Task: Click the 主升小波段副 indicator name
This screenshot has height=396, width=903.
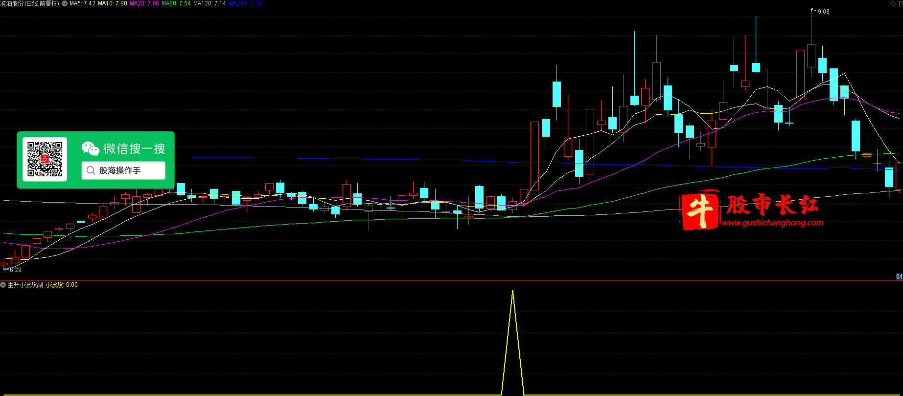Action: 25,285
